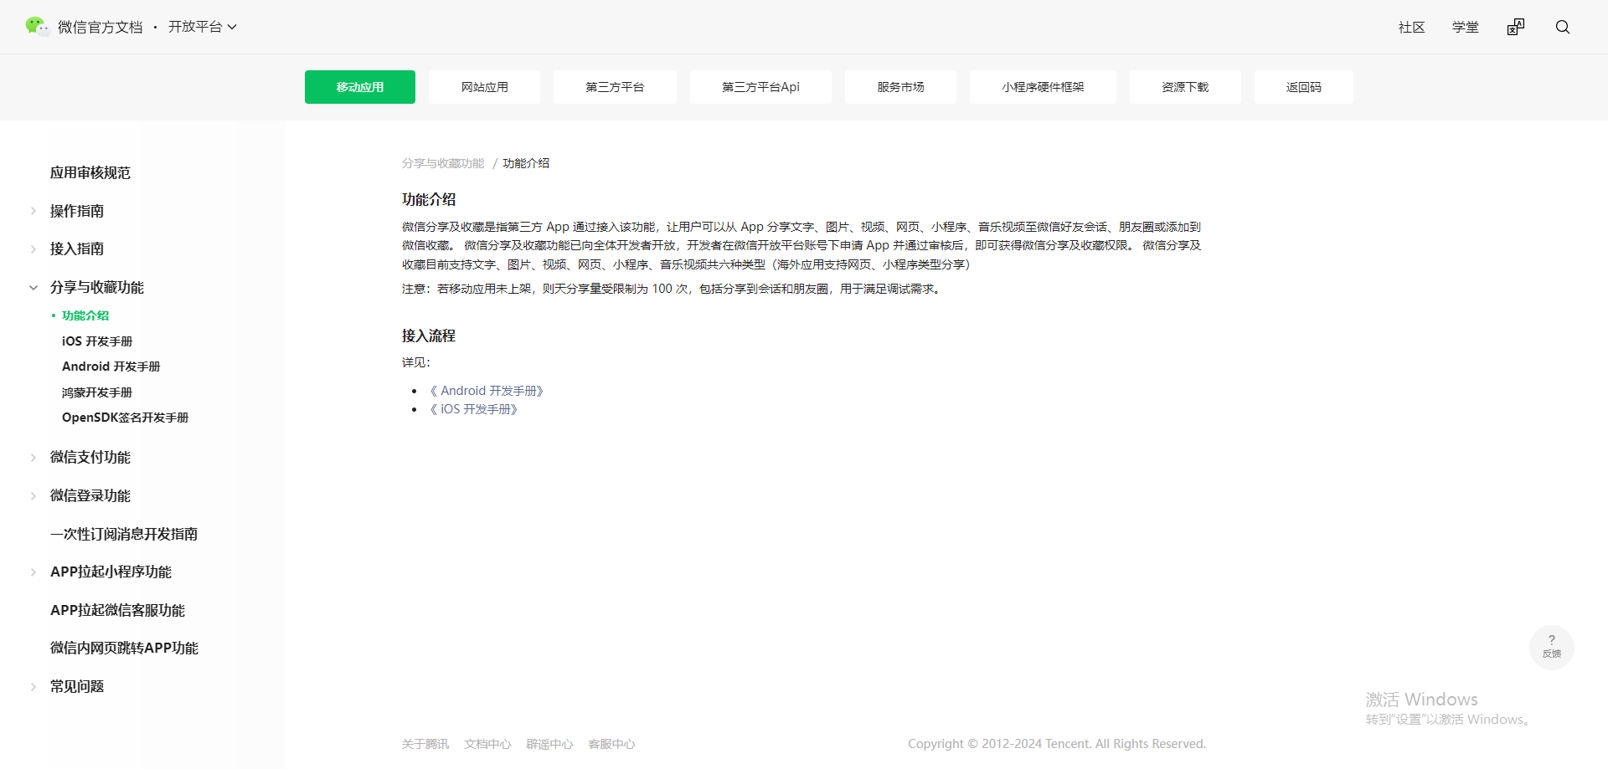Viewport: 1608px width, 769px height.
Task: Open 微信登录功能 in the sidebar
Action: (90, 495)
